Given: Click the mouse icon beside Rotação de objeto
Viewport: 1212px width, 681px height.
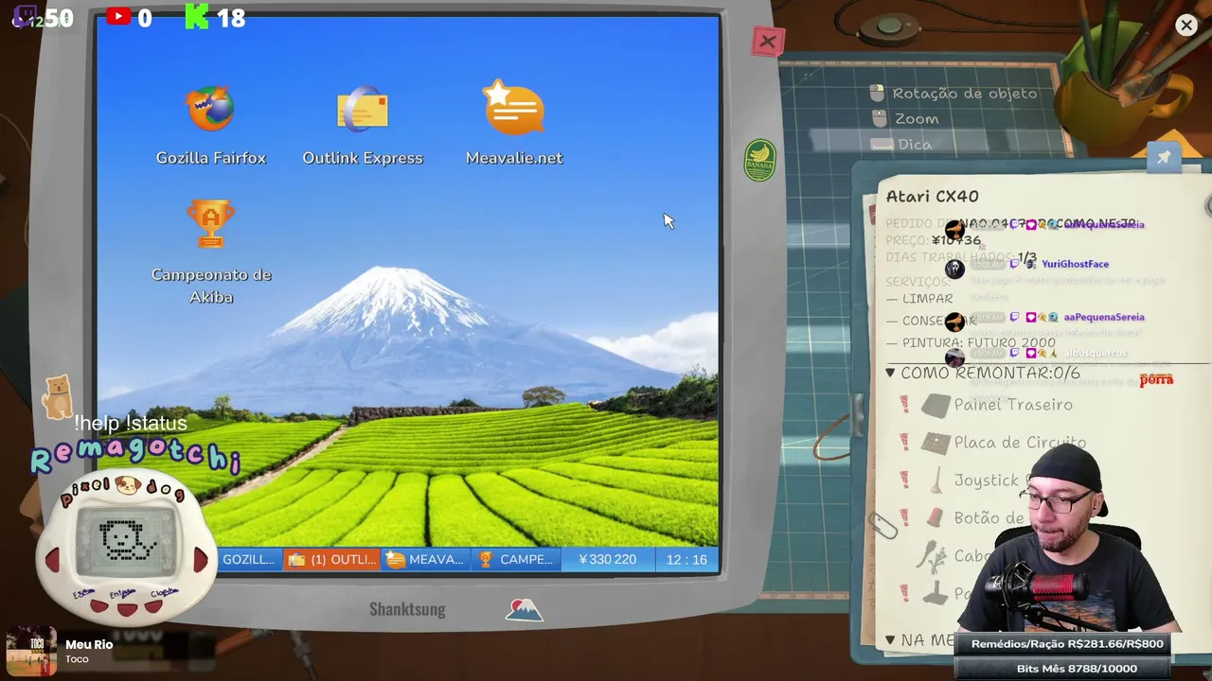Looking at the screenshot, I should pos(877,93).
